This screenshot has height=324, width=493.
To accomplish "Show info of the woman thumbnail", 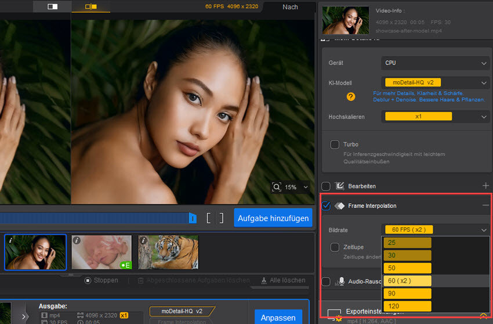I will coord(10,240).
